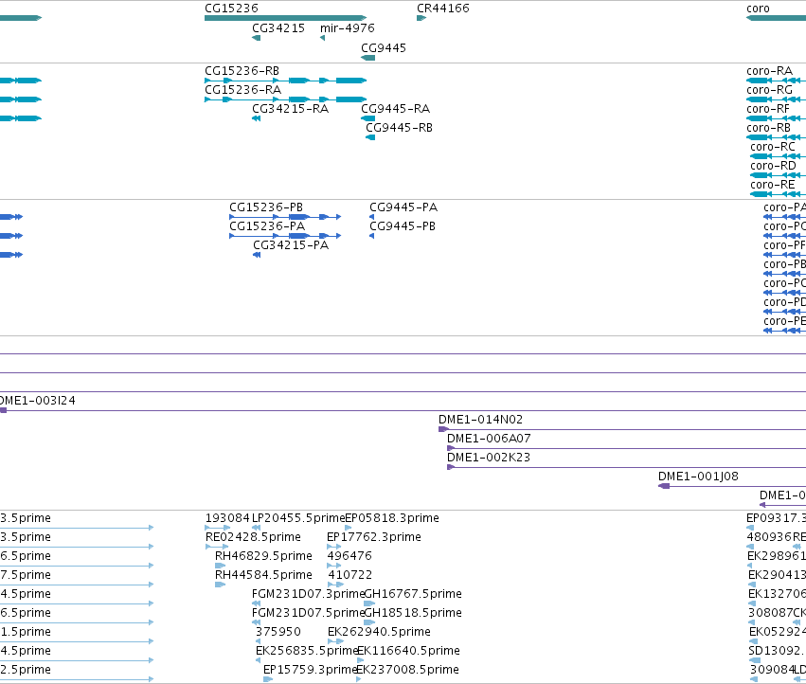Image resolution: width=806 pixels, height=684 pixels.
Task: Click the CG9445-PA protein marker
Action: click(x=371, y=217)
